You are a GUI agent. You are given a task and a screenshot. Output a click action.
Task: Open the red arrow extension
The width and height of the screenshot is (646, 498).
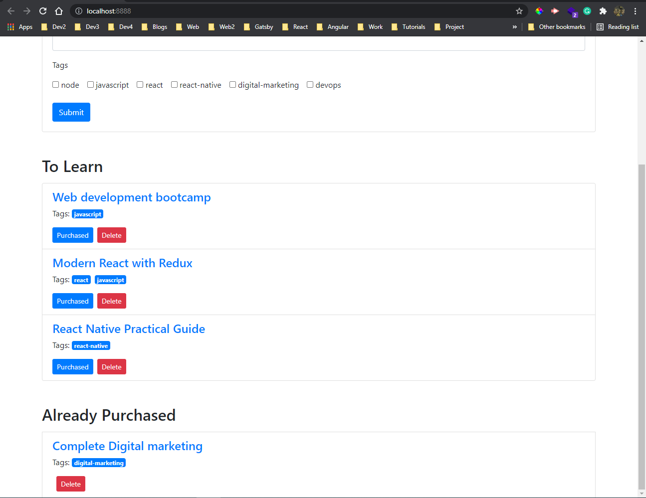[x=555, y=11]
